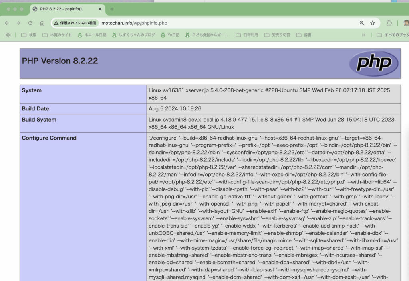
Task: Reload the phpinfo page
Action: coord(30,23)
